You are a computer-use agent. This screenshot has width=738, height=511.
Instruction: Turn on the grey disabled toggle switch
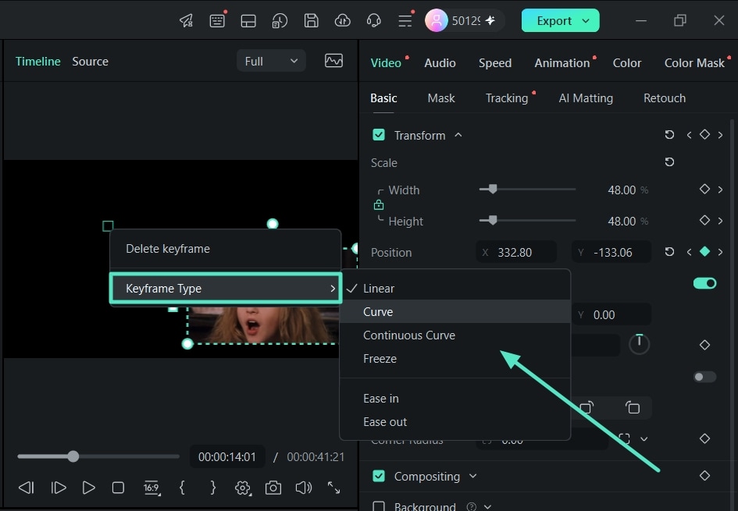pyautogui.click(x=704, y=377)
